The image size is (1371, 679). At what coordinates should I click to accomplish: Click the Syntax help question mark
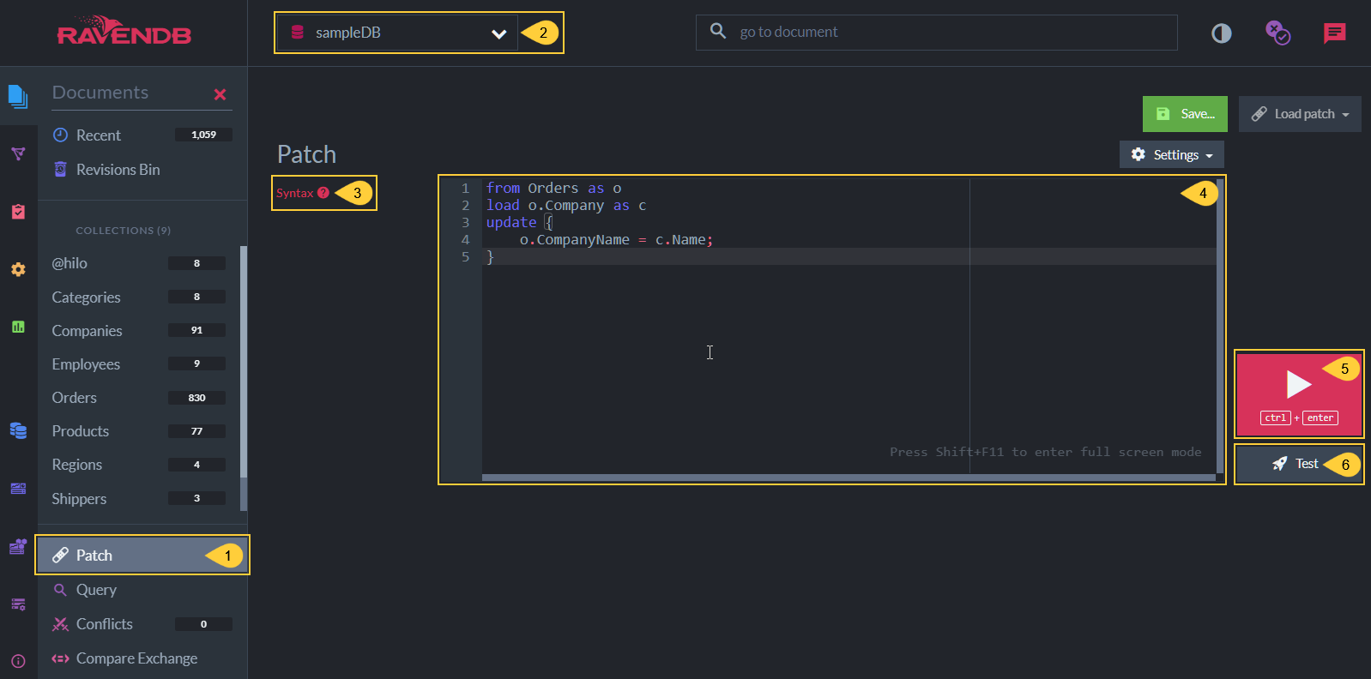coord(323,193)
